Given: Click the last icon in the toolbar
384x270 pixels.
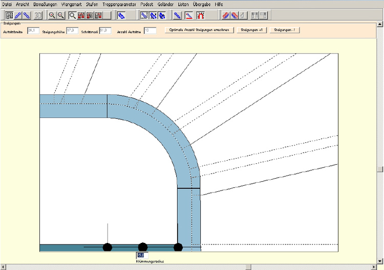Looking at the screenshot, I should (264, 15).
